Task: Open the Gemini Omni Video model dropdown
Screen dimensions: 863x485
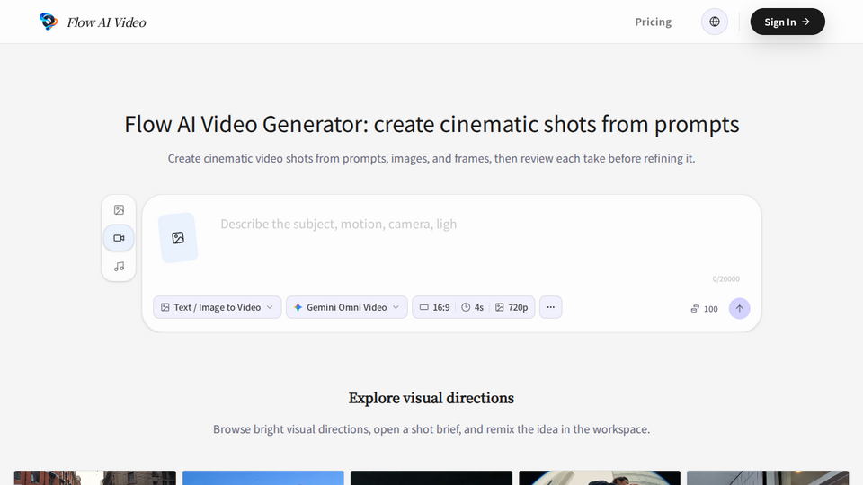Action: (347, 307)
